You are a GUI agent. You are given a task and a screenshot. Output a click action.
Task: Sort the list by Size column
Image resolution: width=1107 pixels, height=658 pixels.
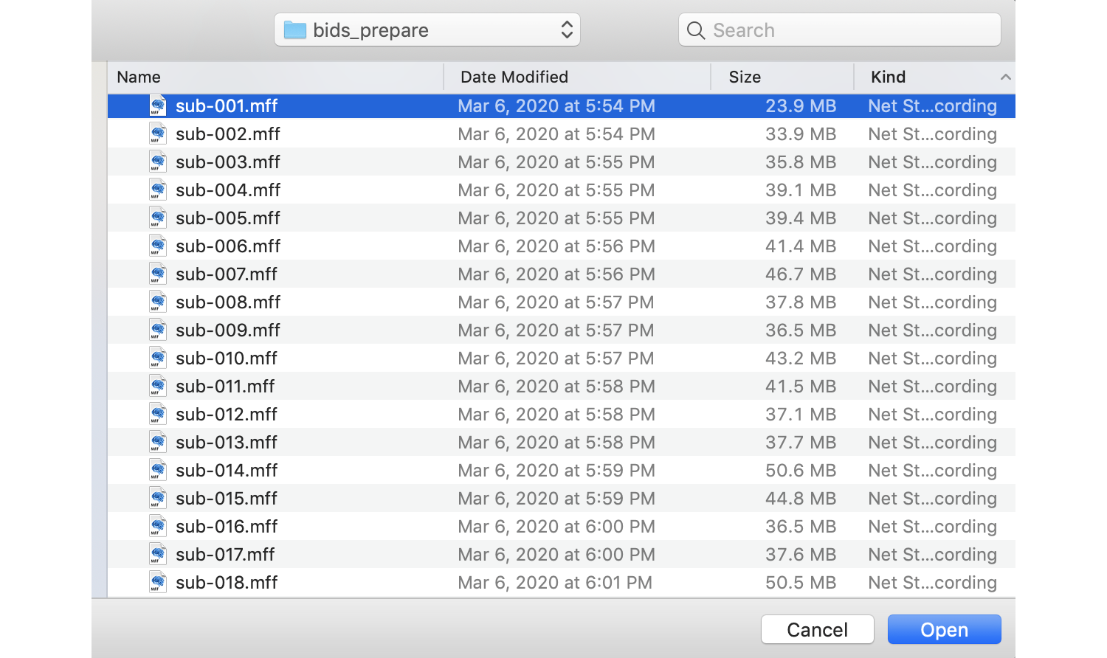(745, 77)
